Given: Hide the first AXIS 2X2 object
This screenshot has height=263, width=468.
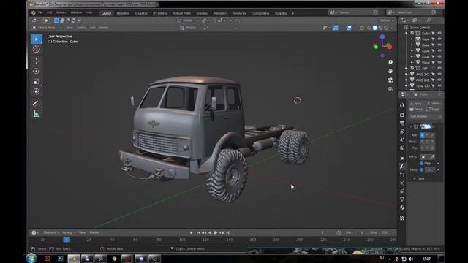Looking at the screenshot, I should (x=439, y=74).
